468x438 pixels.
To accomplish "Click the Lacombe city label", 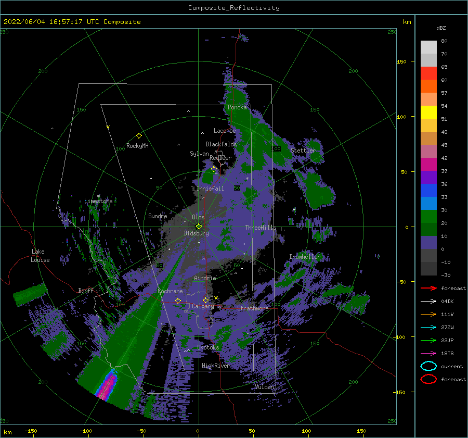I will pos(225,131).
